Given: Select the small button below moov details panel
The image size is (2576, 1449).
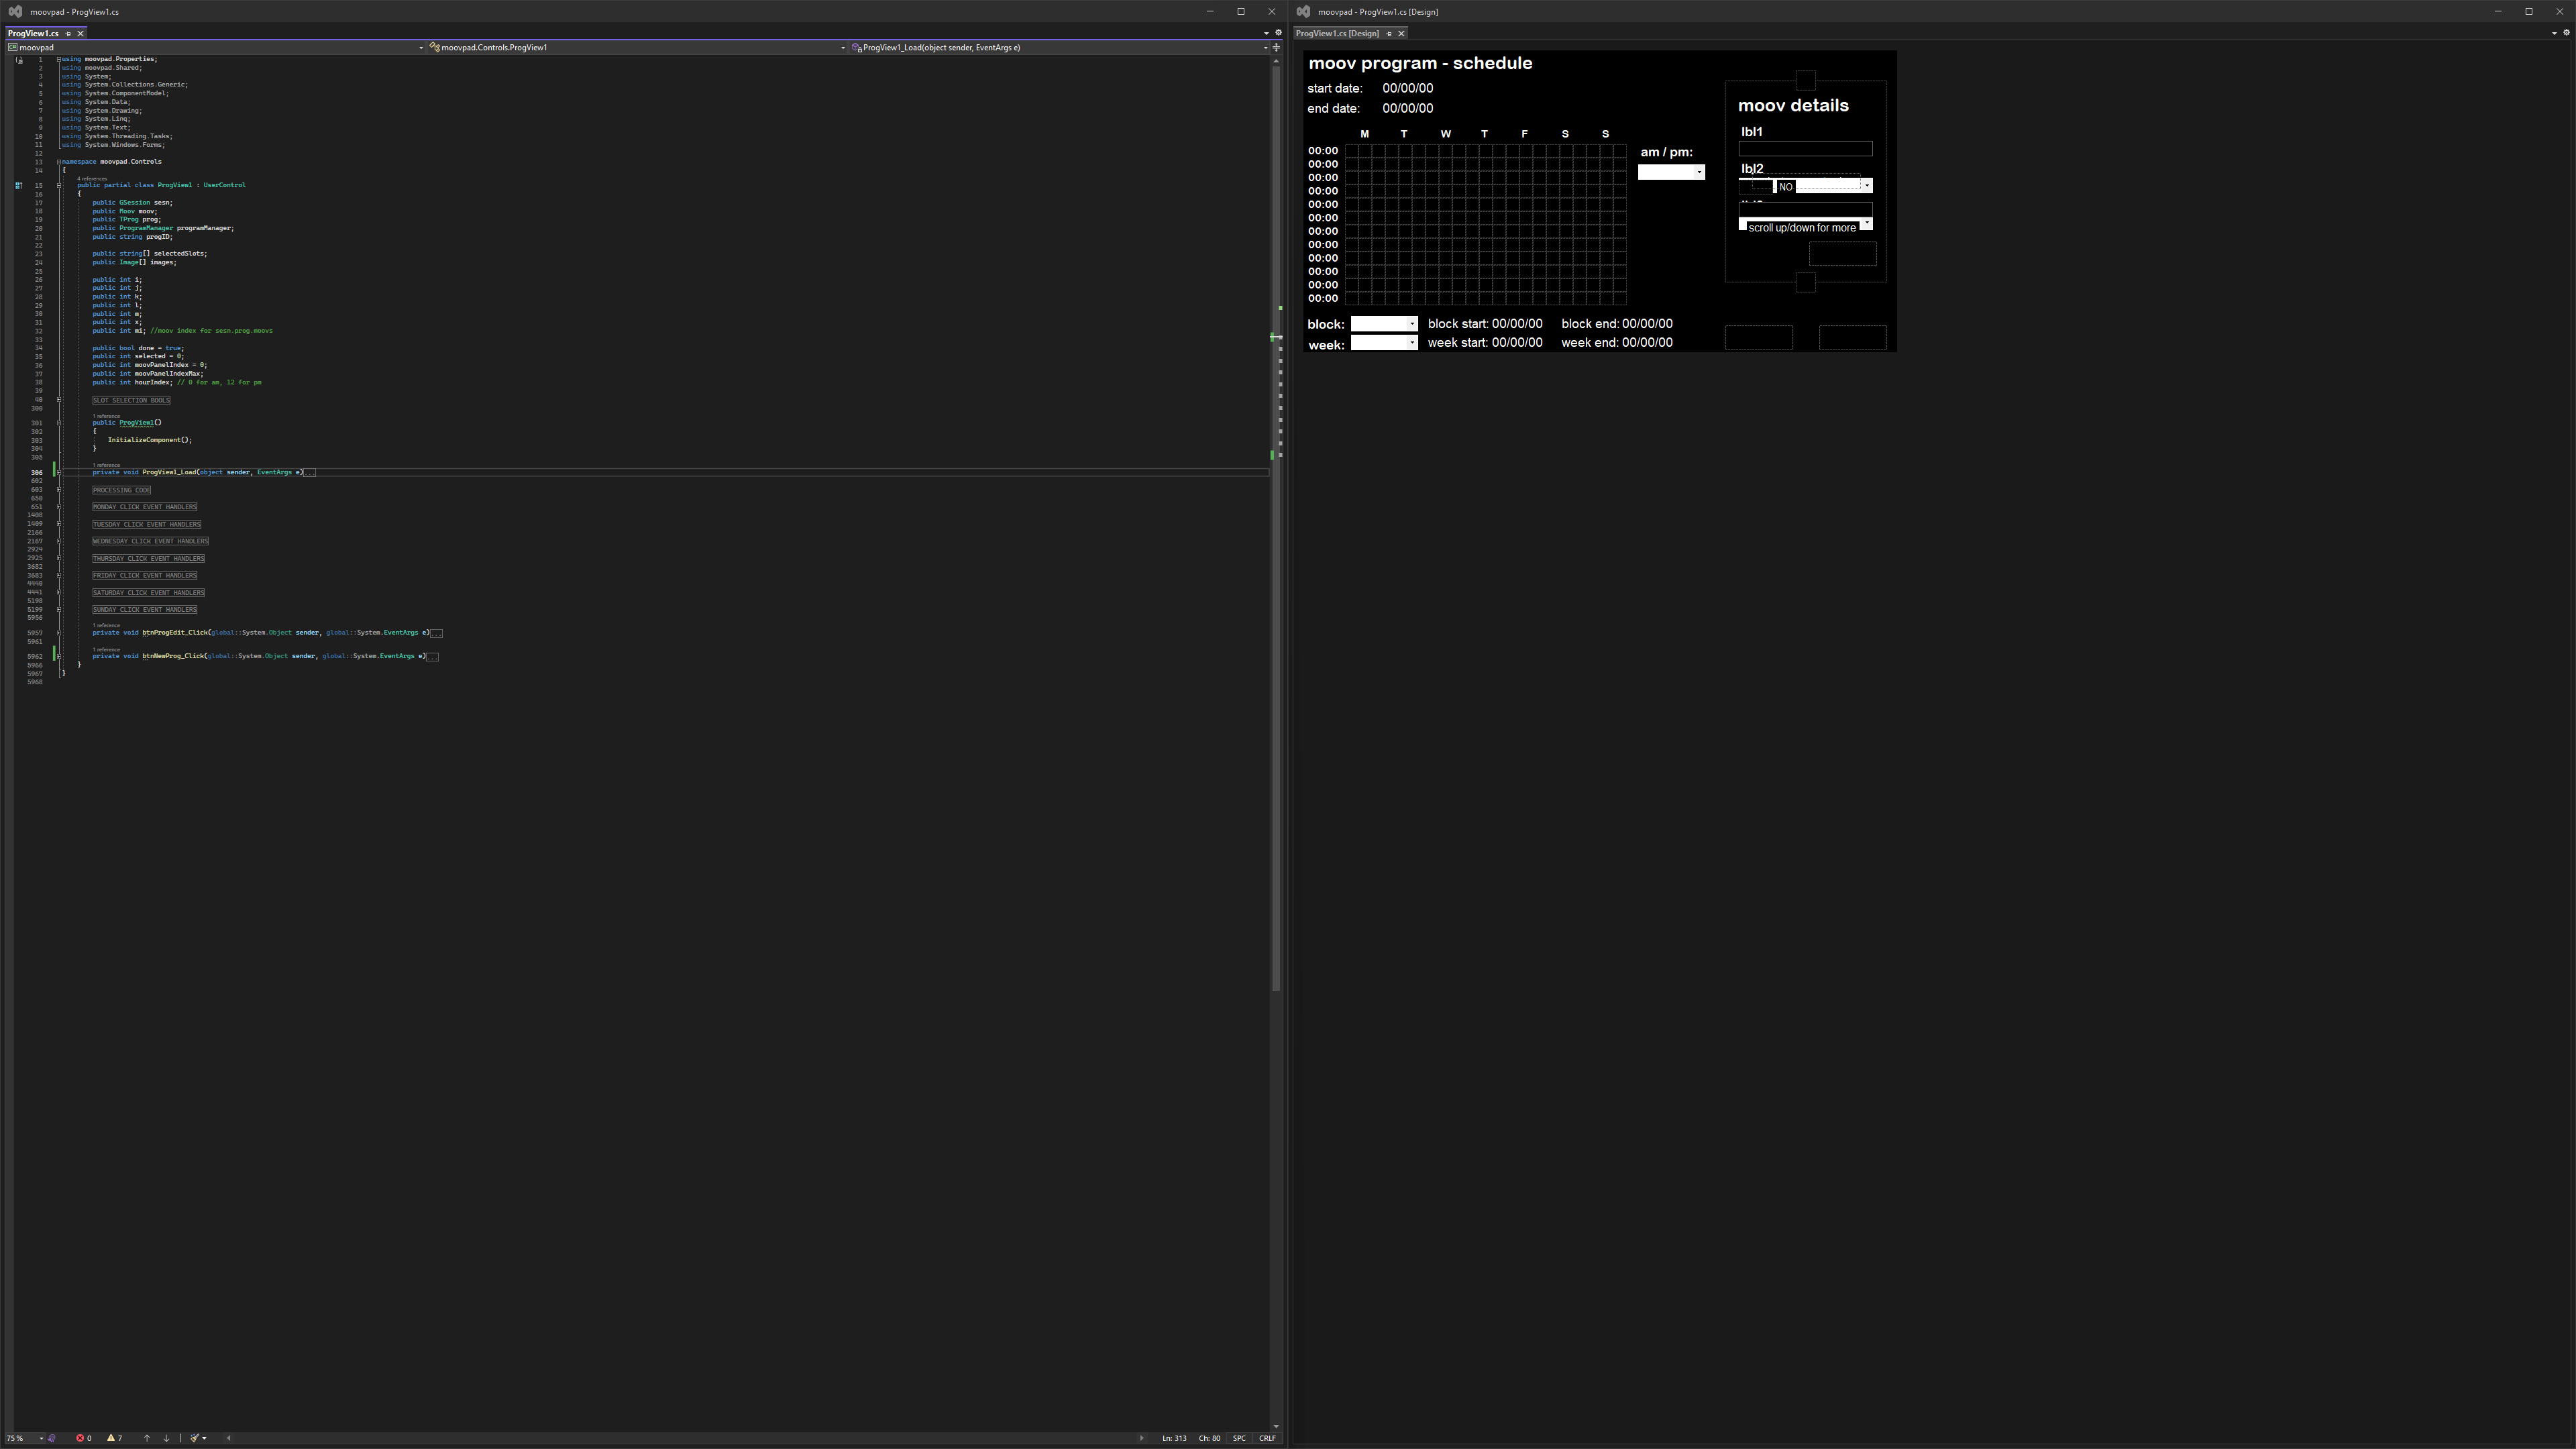Looking at the screenshot, I should (1805, 283).
